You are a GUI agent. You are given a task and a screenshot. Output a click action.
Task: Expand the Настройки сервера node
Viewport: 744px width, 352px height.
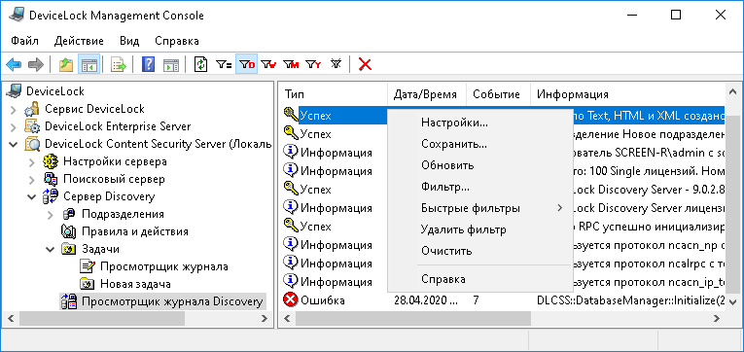tap(31, 161)
